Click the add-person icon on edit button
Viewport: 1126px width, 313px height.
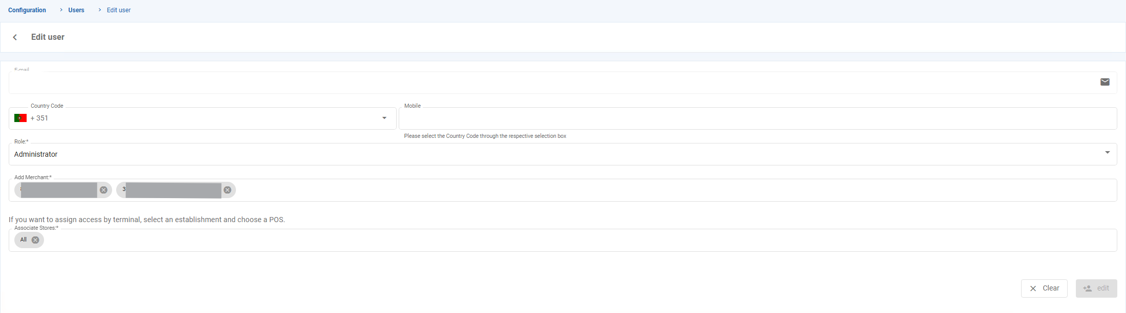(x=1088, y=288)
